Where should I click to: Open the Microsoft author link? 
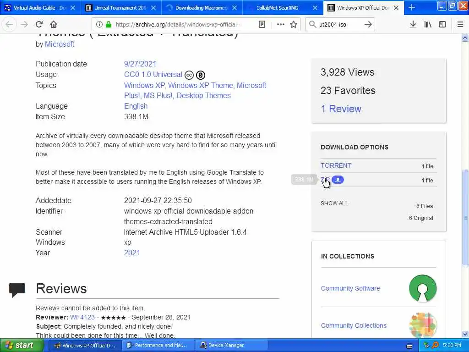point(60,44)
